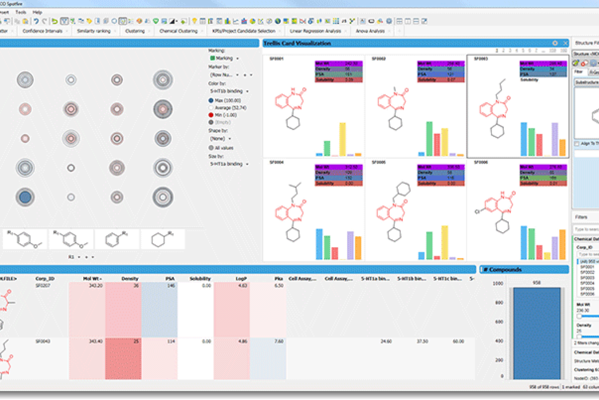Click the copy icon in the toolbar
This screenshot has width=599, height=400.
click(17, 21)
